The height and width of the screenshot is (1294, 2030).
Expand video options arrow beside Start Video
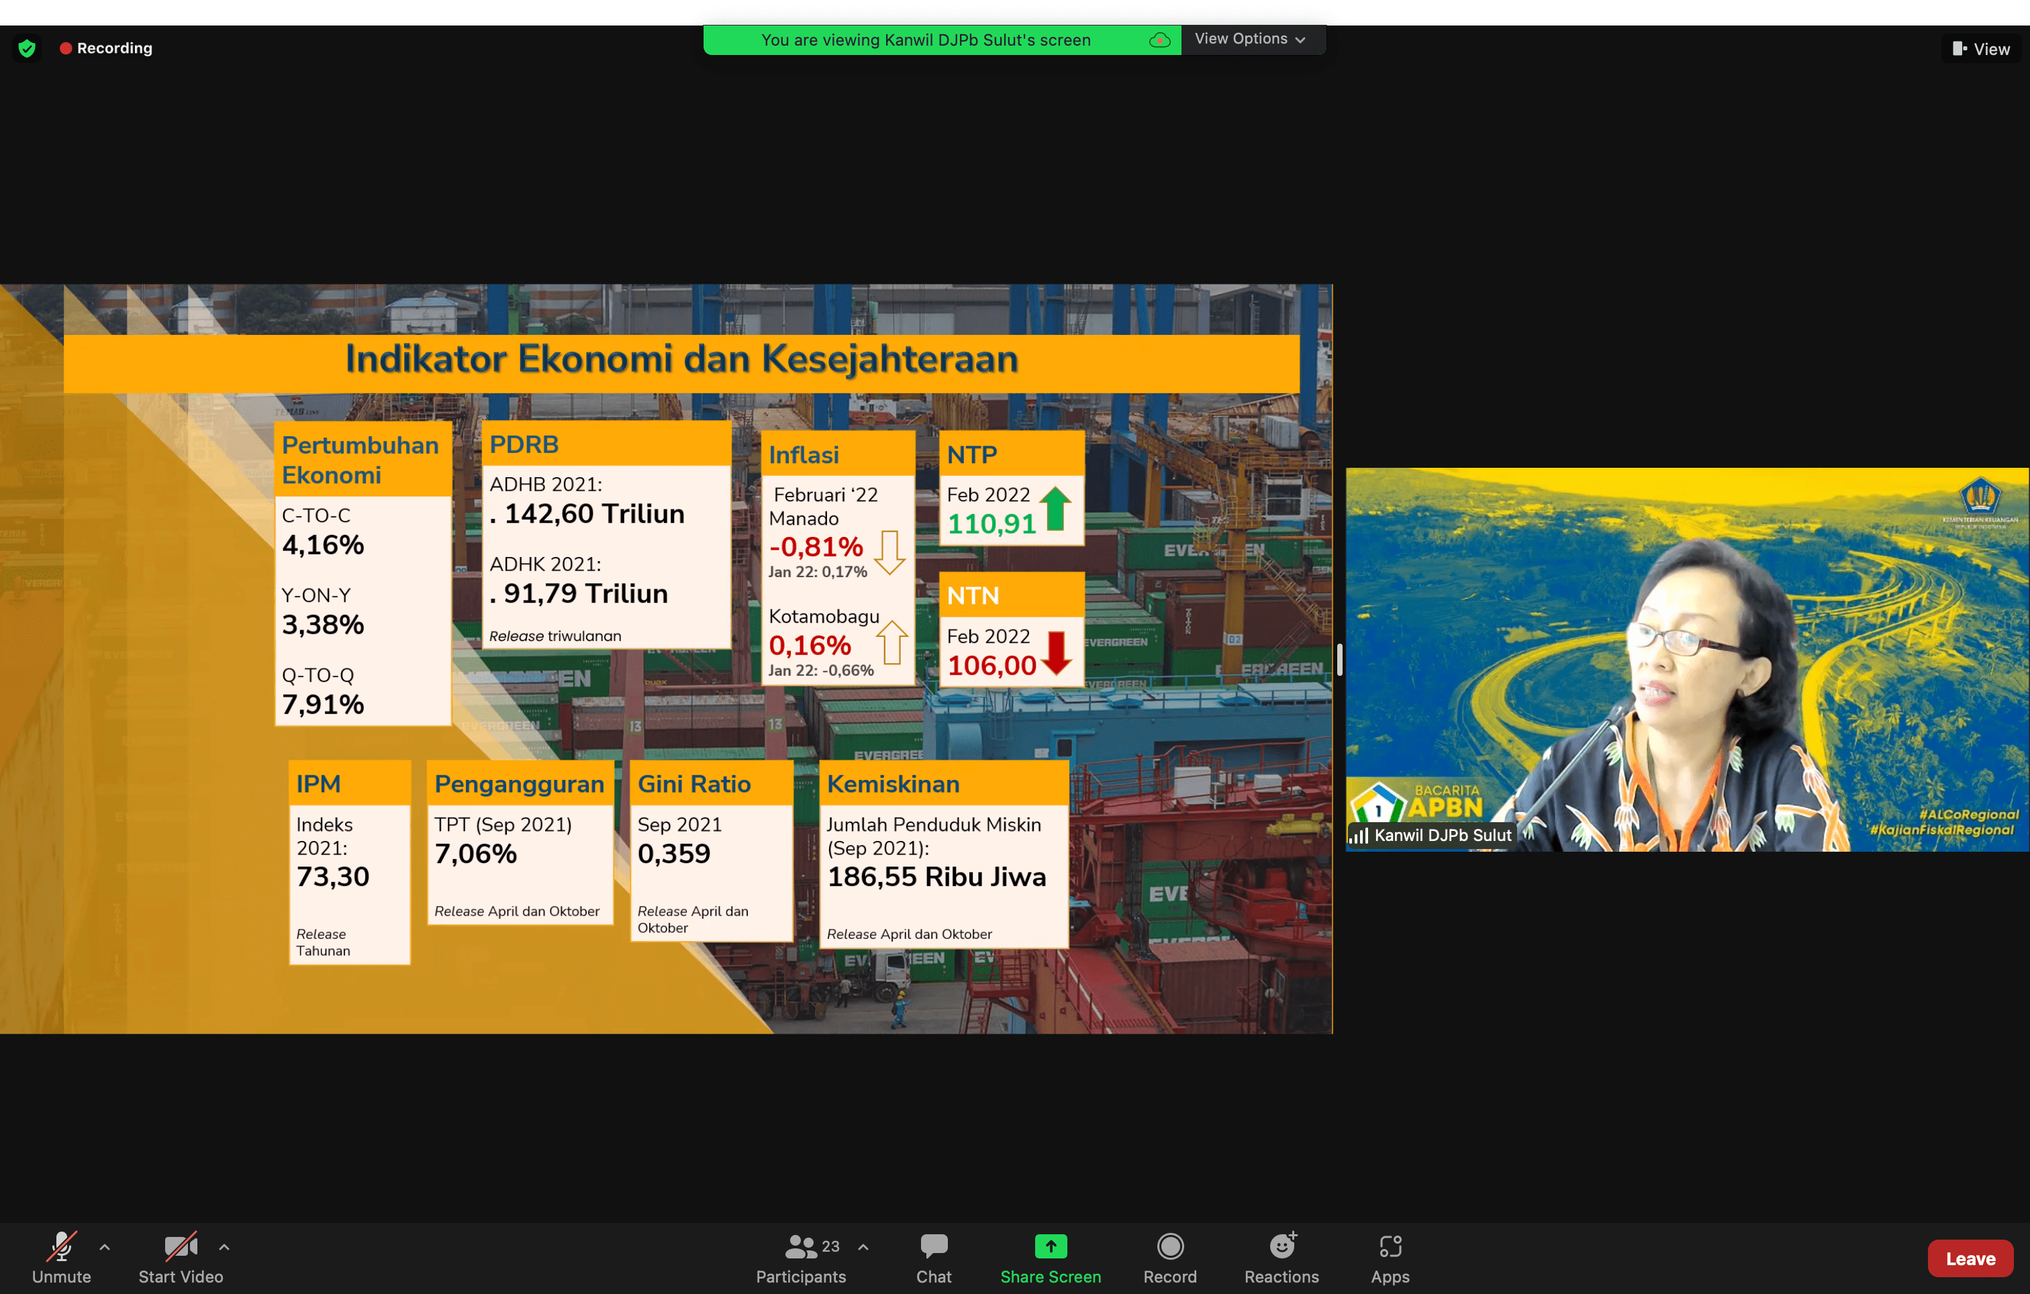(x=224, y=1247)
